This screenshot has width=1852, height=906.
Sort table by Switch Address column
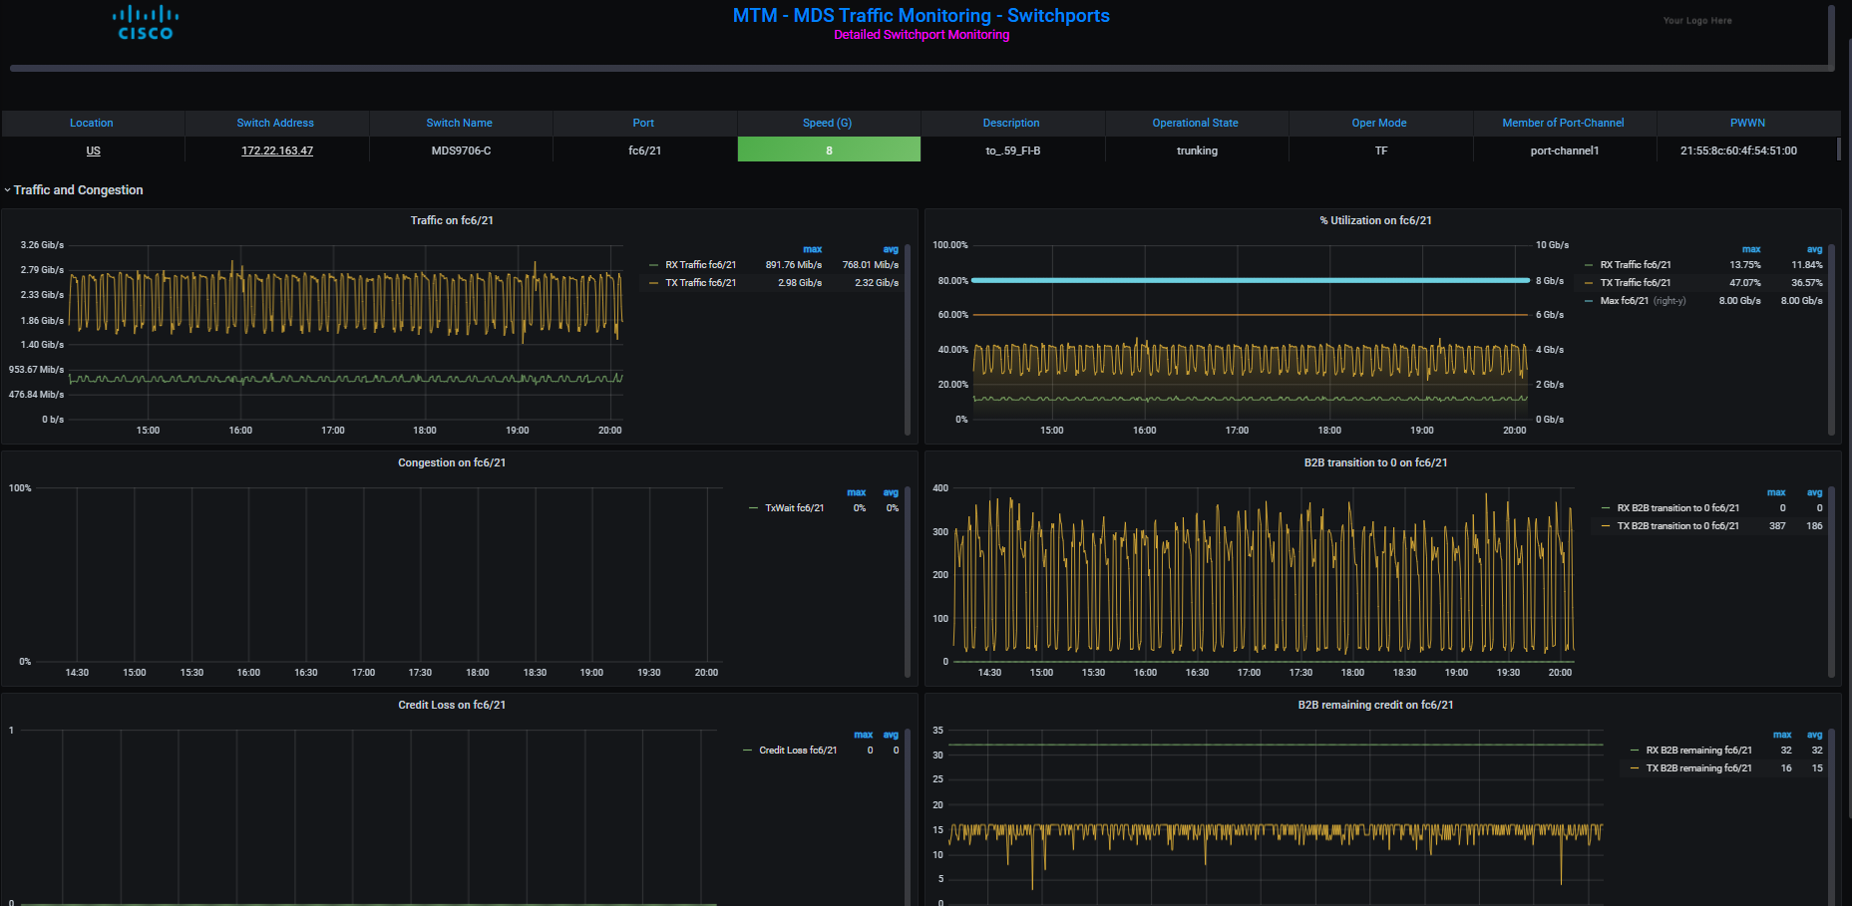[275, 123]
